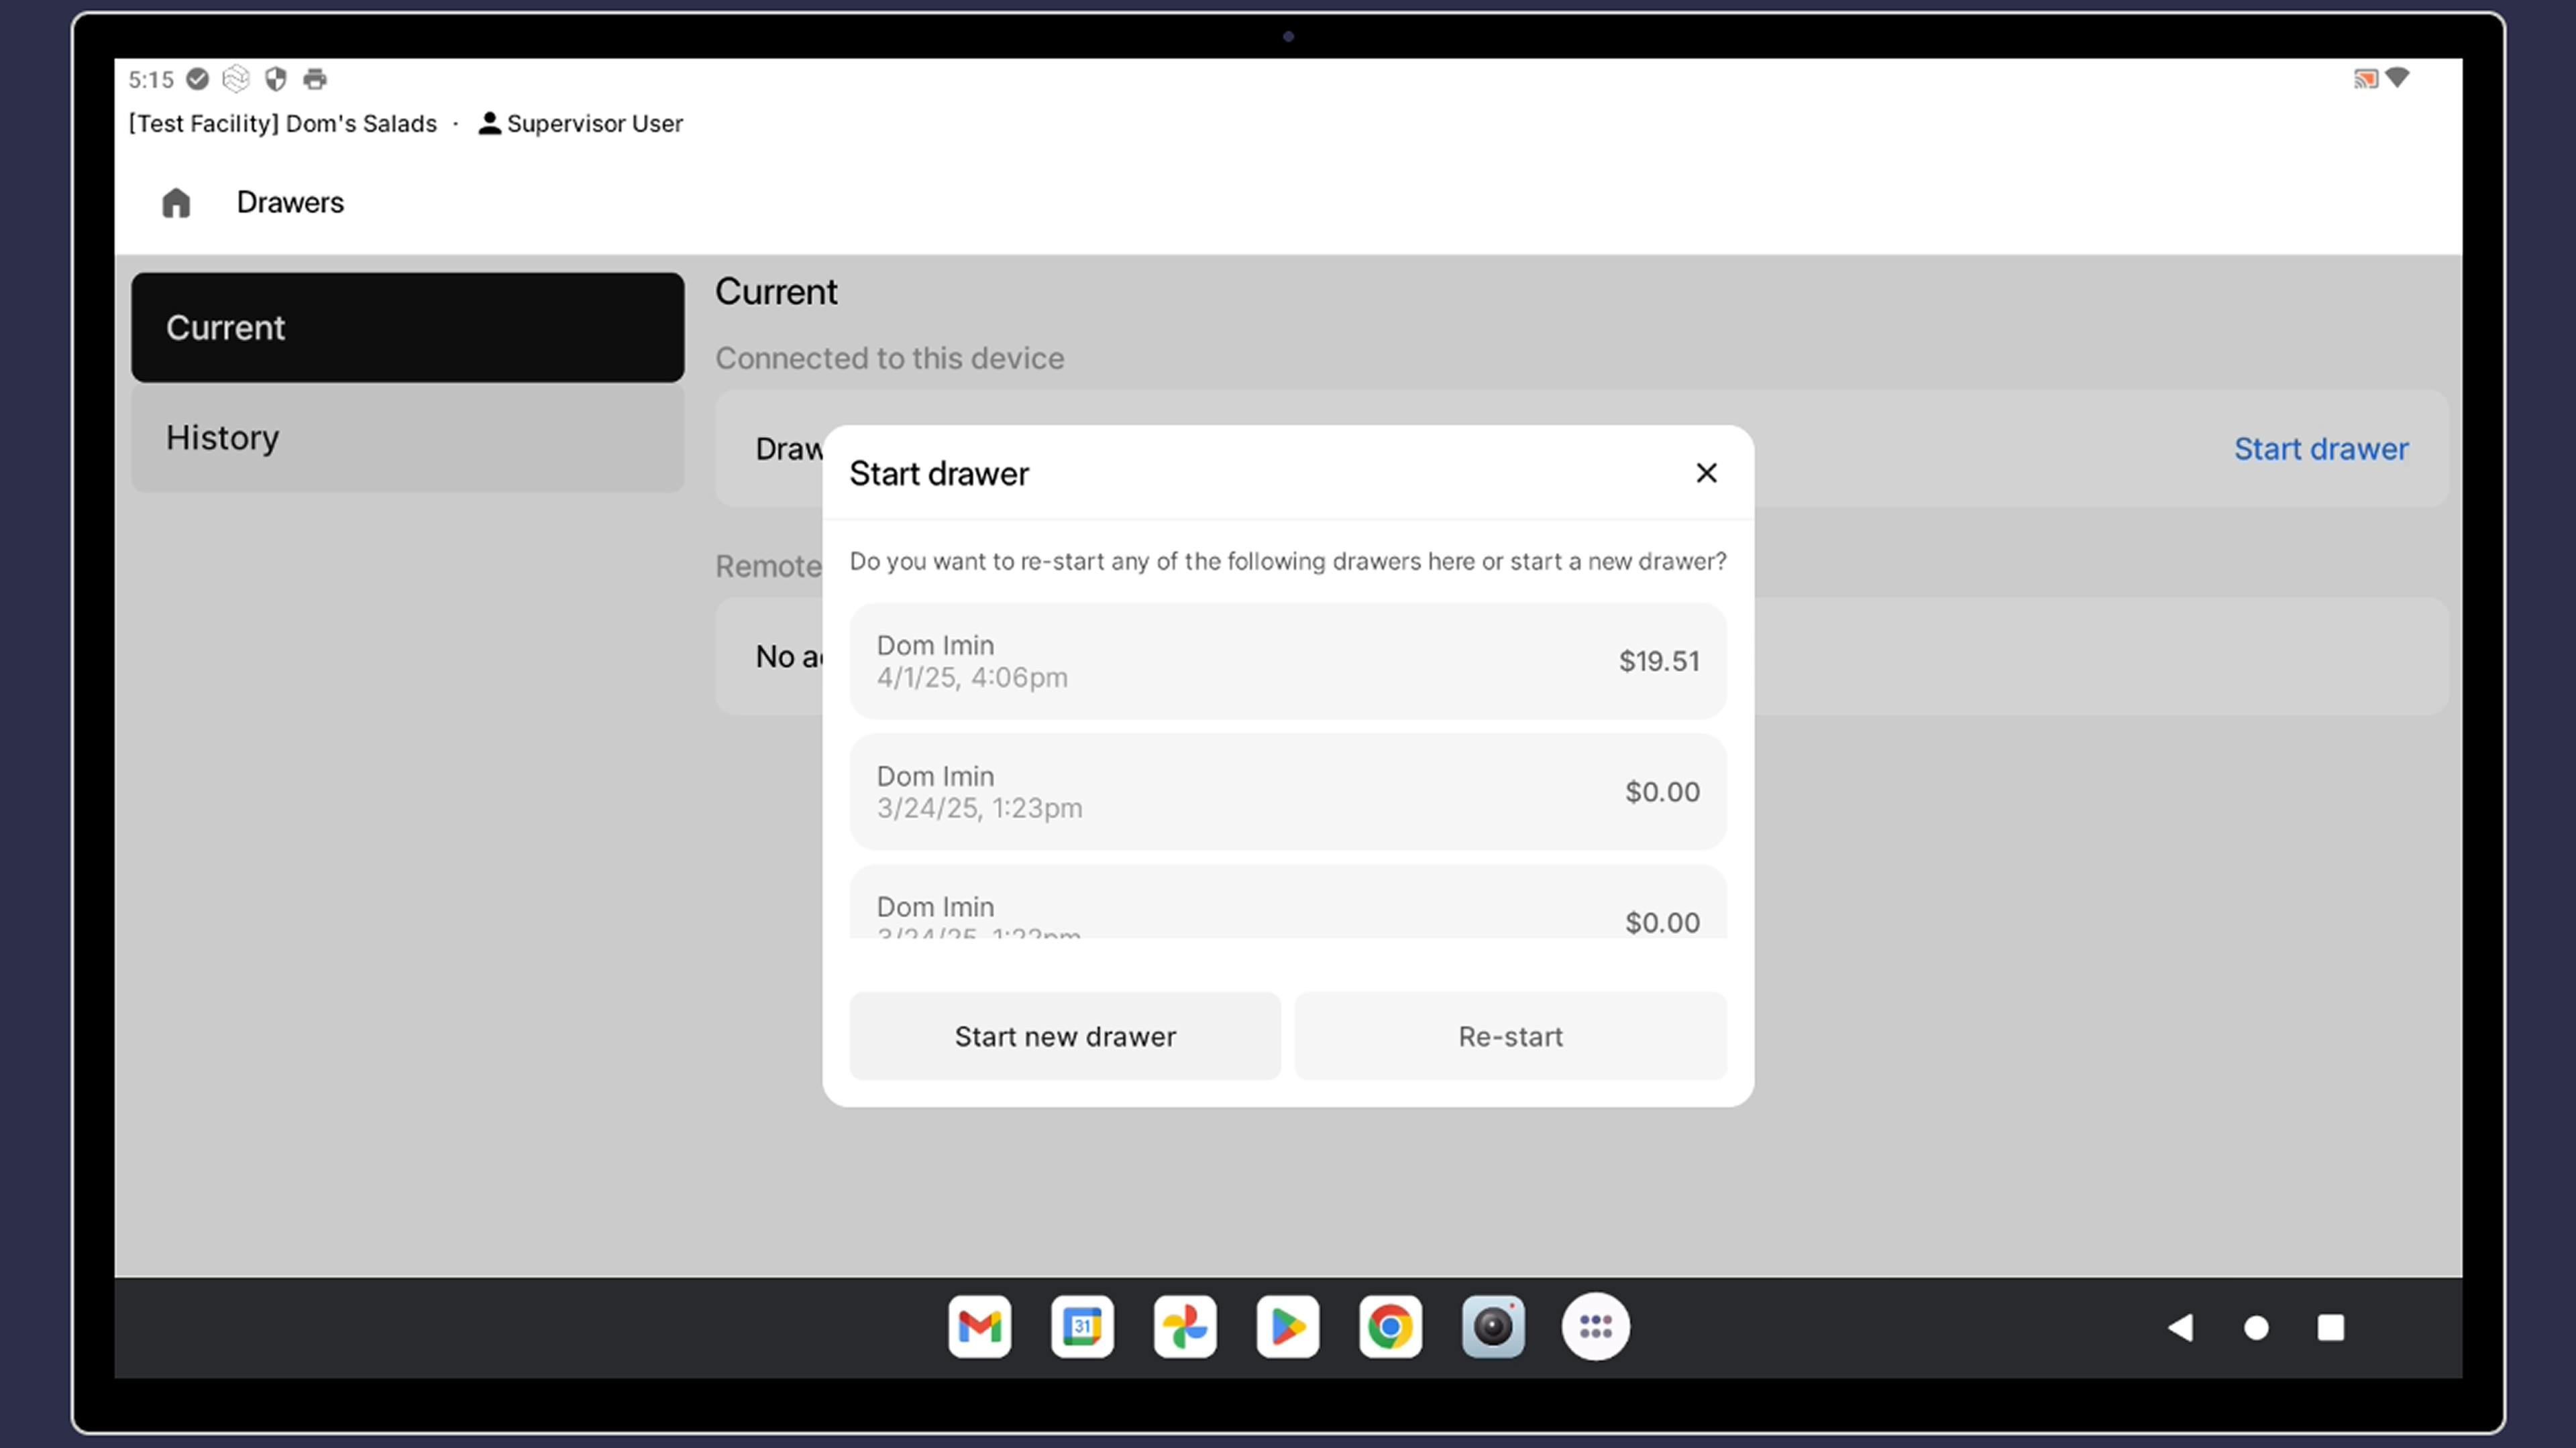The height and width of the screenshot is (1448, 2576).
Task: Launch Google Photos app
Action: (x=1185, y=1327)
